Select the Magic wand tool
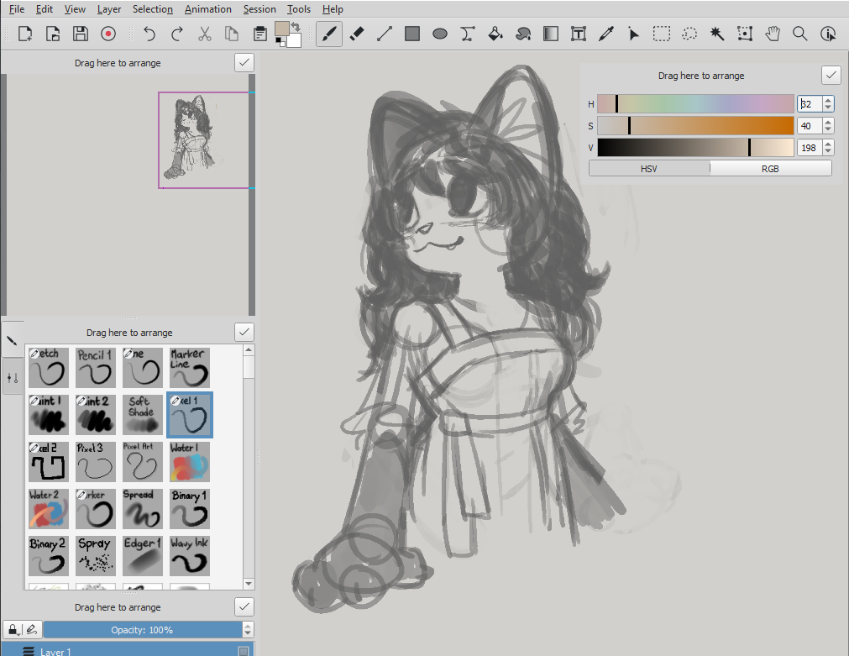Image resolution: width=849 pixels, height=656 pixels. pos(716,34)
